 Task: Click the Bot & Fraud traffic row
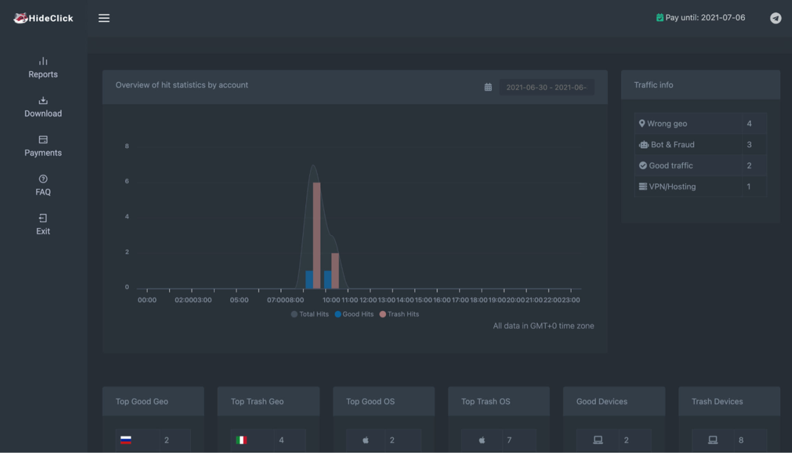click(701, 144)
